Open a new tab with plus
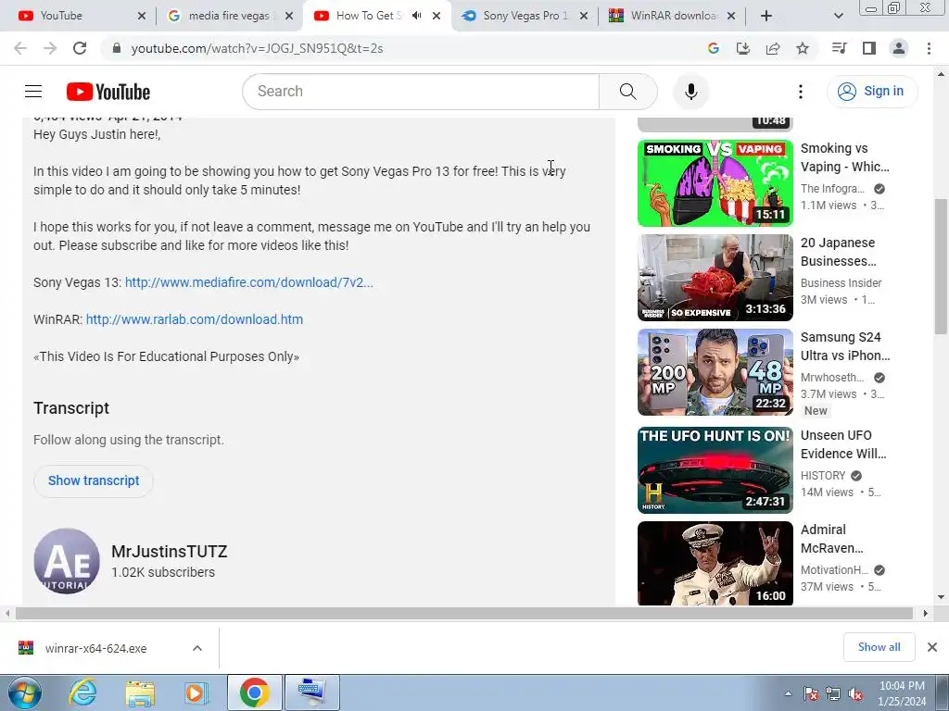Viewport: 949px width, 711px height. point(766,16)
